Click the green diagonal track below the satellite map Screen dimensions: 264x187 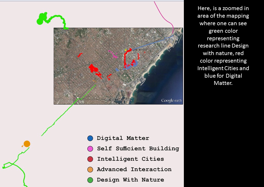coord(59,117)
